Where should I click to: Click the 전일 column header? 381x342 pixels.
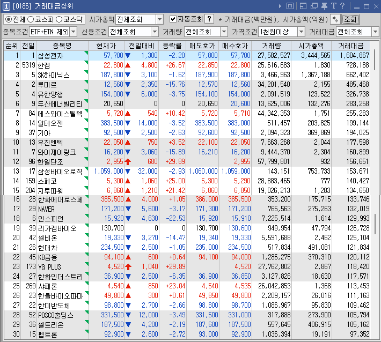click(x=28, y=46)
